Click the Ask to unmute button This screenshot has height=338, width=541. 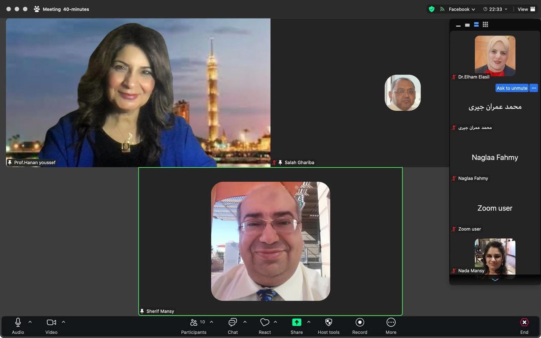tap(512, 88)
